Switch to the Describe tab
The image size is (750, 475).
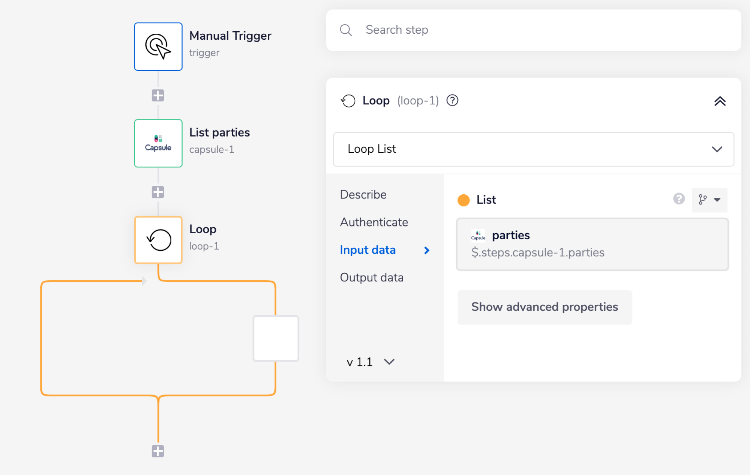click(x=363, y=195)
